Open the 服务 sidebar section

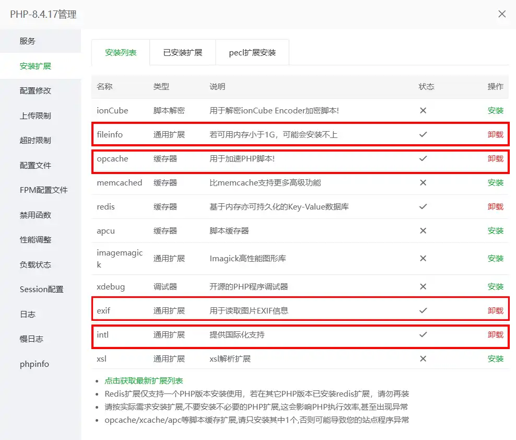pos(28,41)
